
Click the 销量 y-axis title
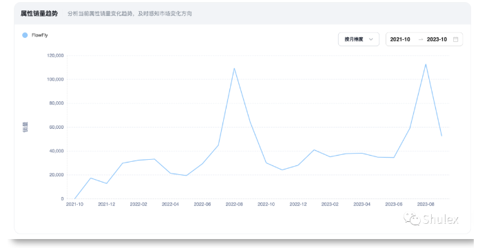25,127
